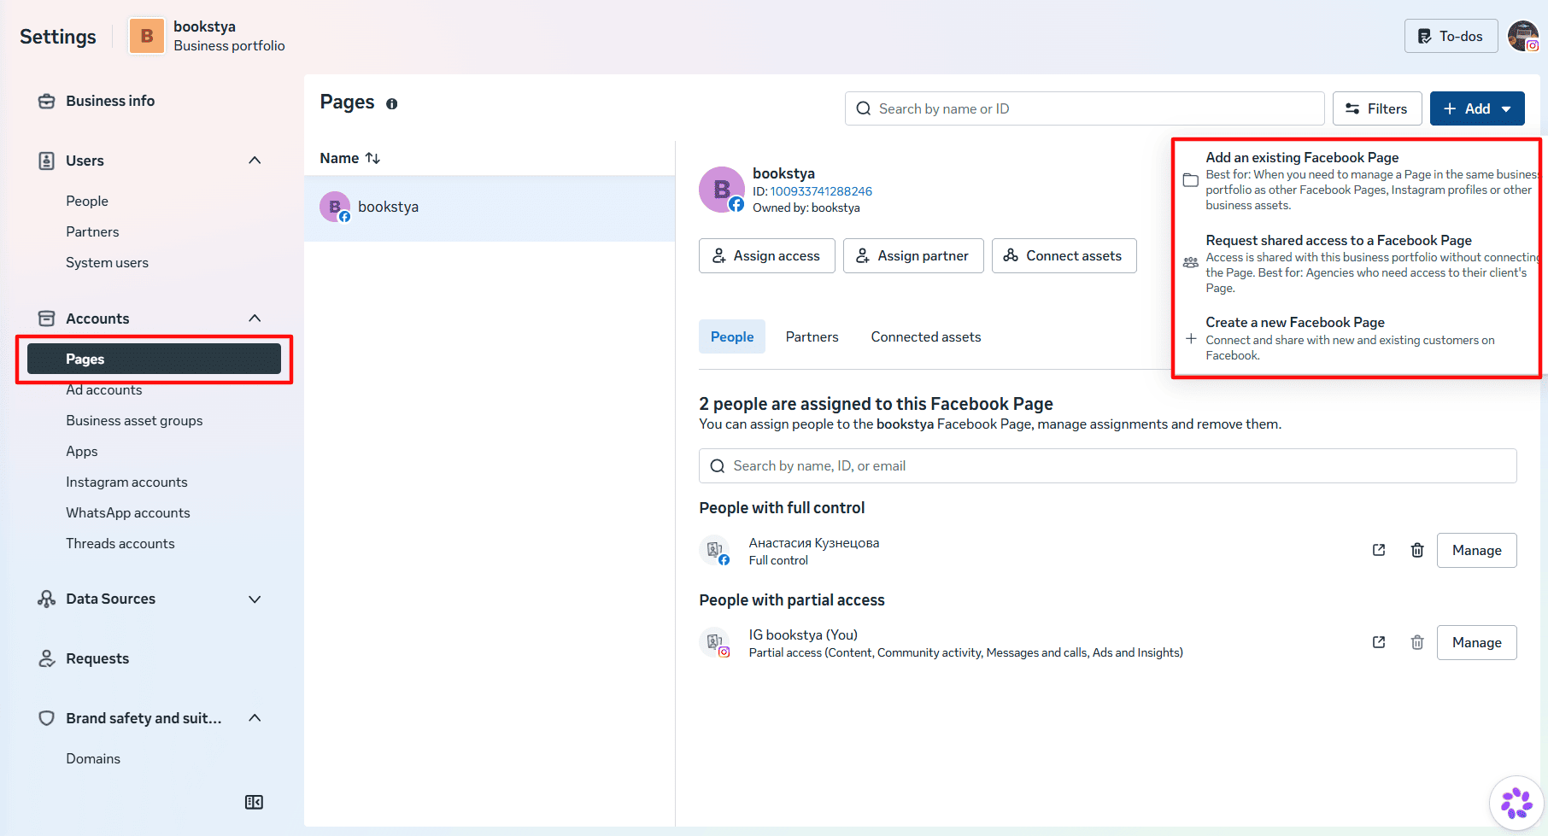Screen dimensions: 1548x836
Task: Click Assign partner button
Action: point(913,255)
